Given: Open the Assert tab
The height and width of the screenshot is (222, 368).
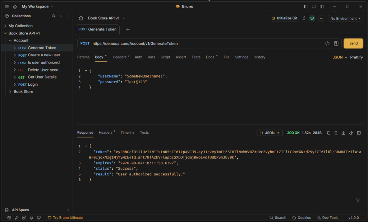Looking at the screenshot, I should click(181, 57).
